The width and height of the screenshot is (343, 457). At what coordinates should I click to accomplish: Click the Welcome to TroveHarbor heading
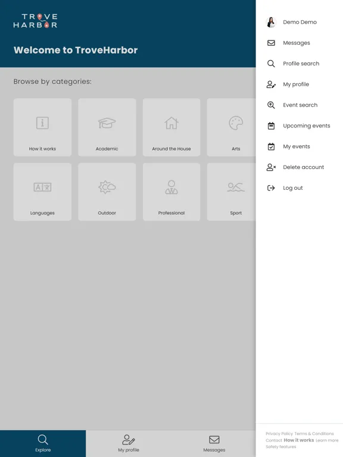click(x=76, y=50)
